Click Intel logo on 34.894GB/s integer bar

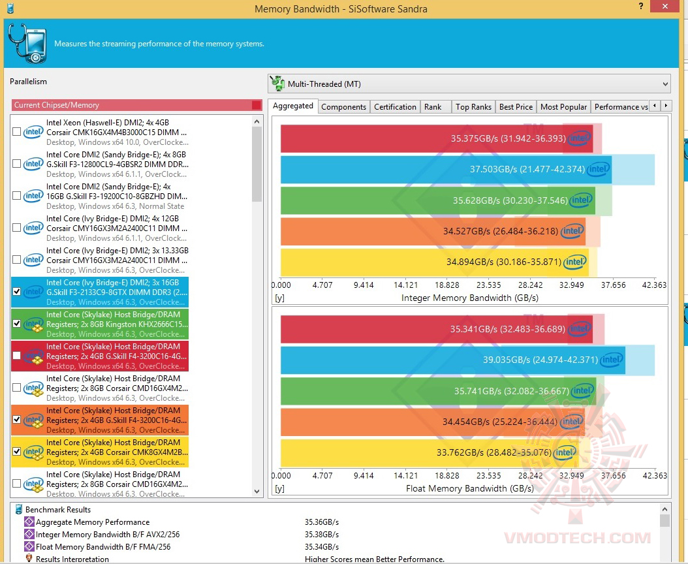[575, 262]
